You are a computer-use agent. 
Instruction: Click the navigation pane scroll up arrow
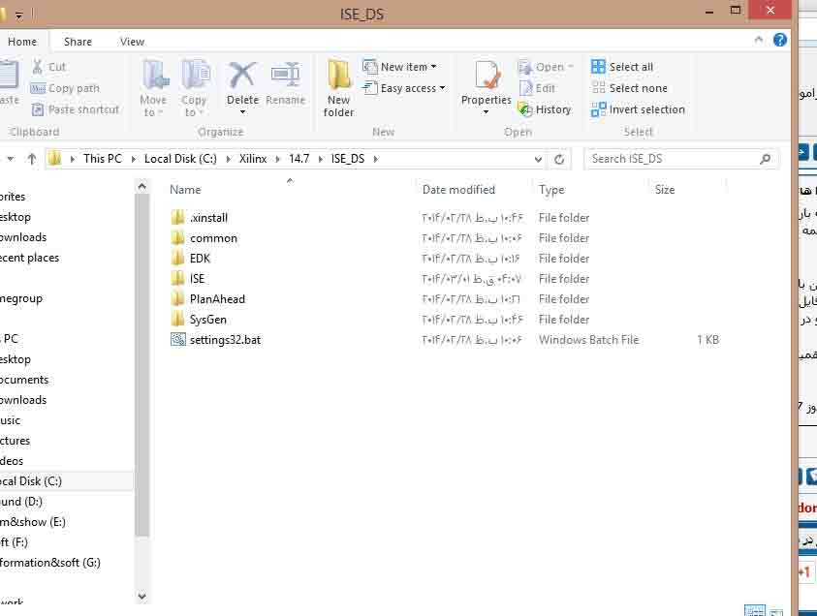(141, 186)
